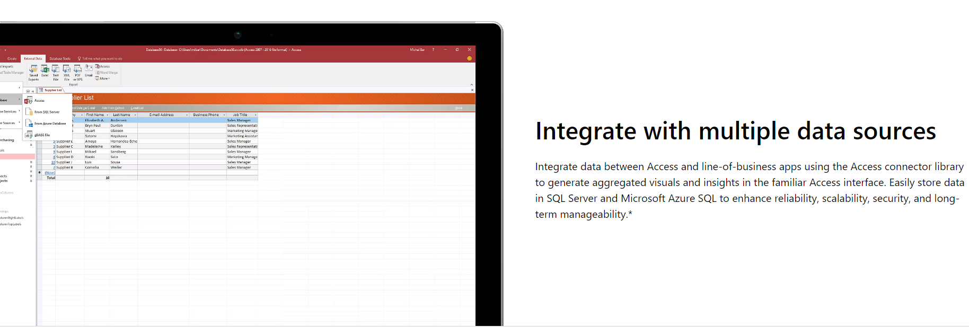Click the (New) record link

point(50,173)
